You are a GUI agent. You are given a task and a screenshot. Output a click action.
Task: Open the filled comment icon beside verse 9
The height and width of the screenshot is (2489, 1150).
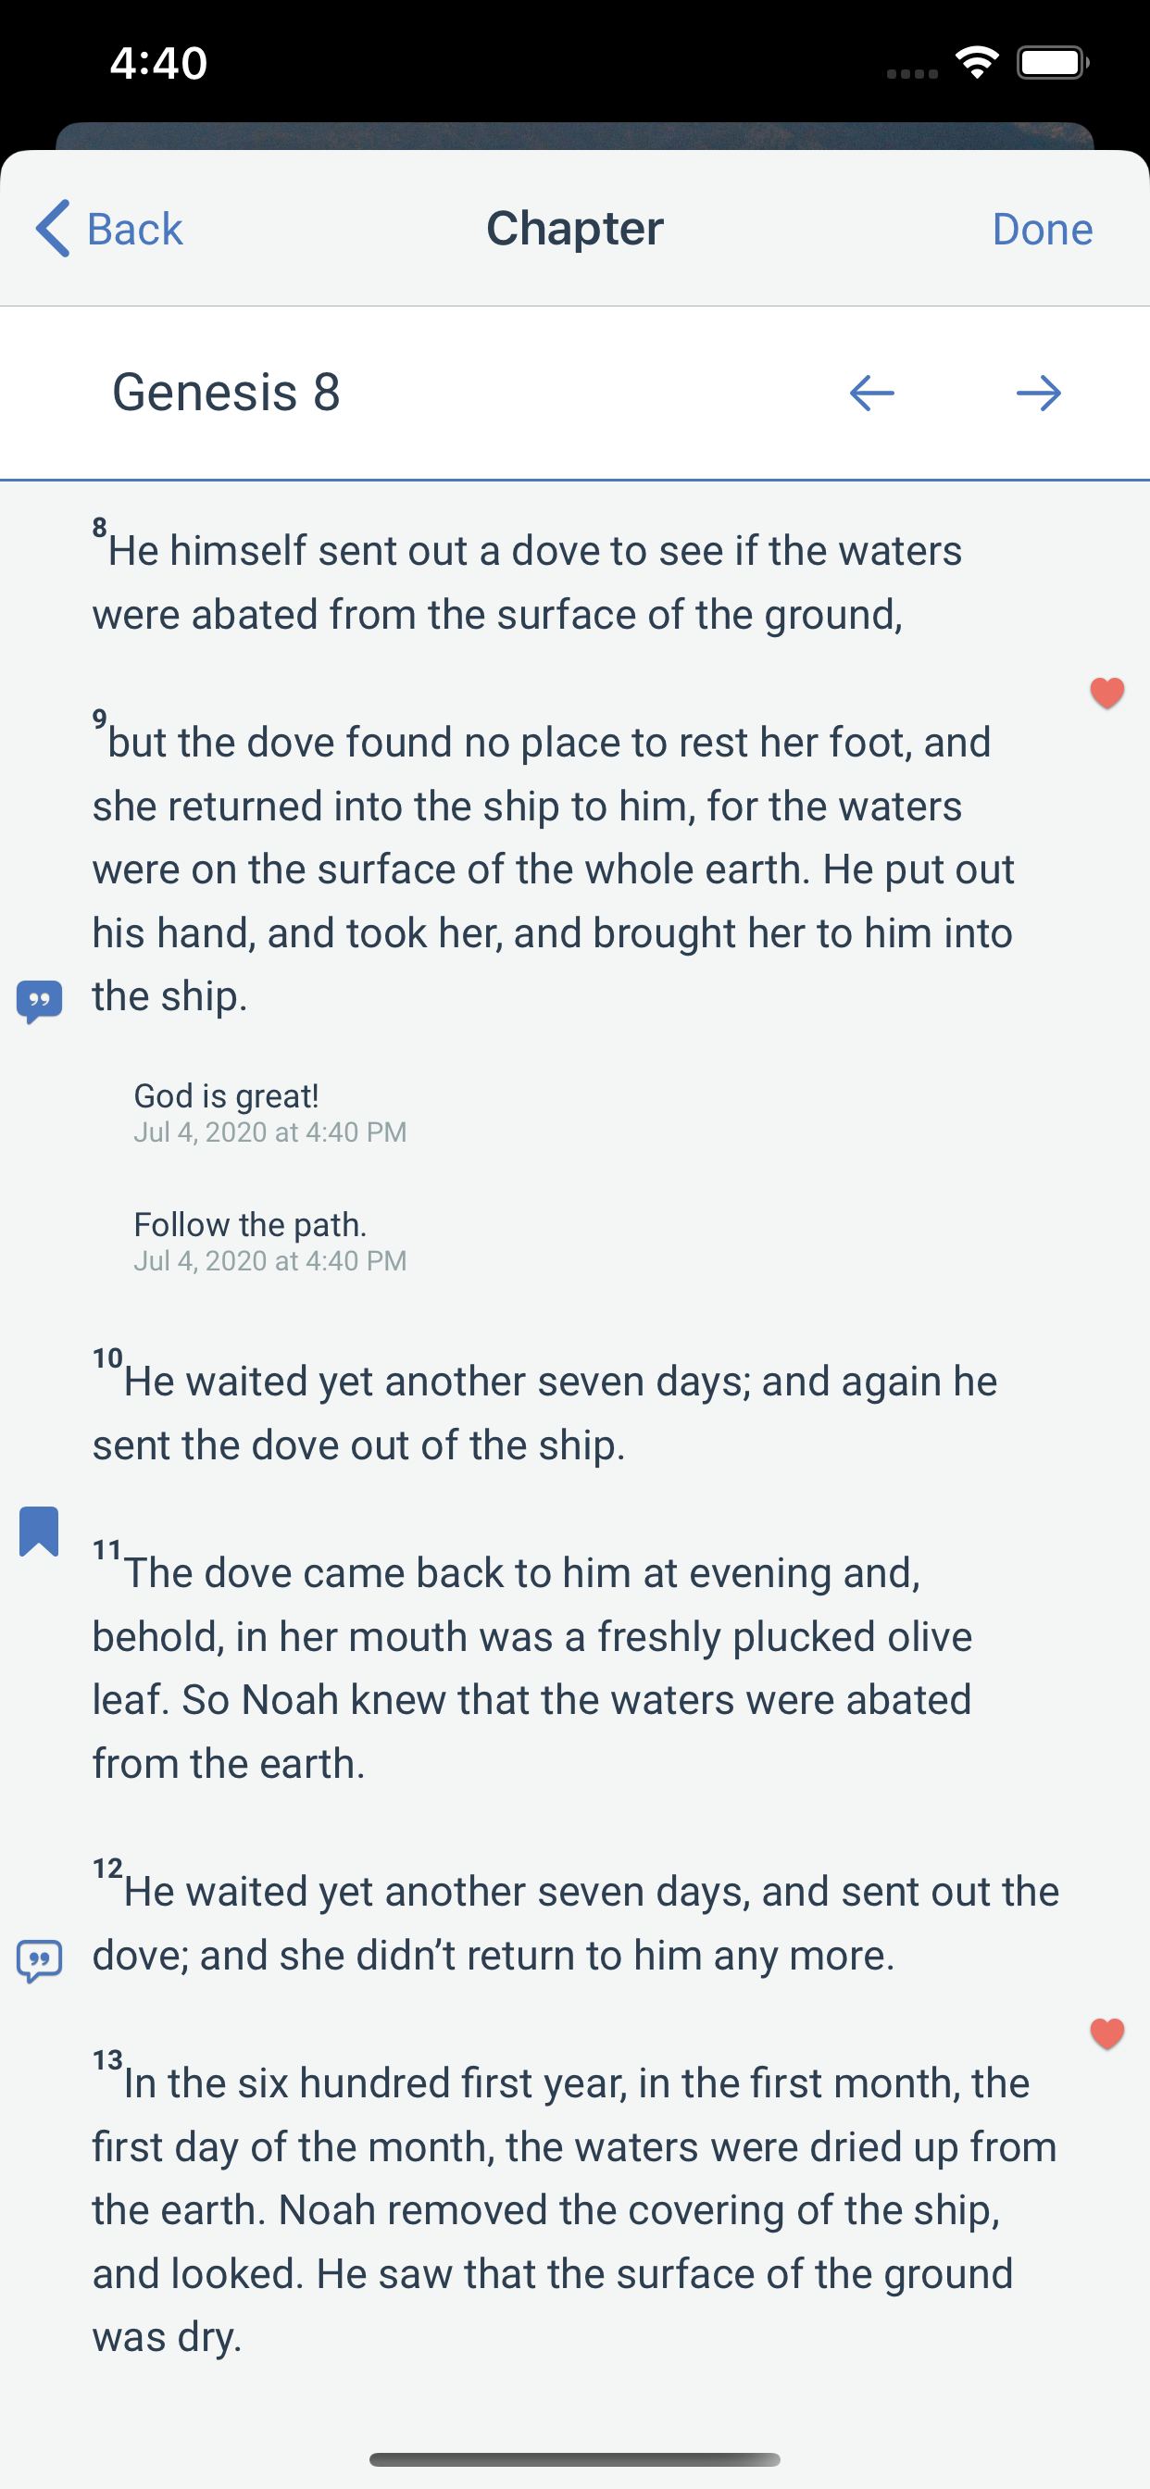tap(40, 1001)
